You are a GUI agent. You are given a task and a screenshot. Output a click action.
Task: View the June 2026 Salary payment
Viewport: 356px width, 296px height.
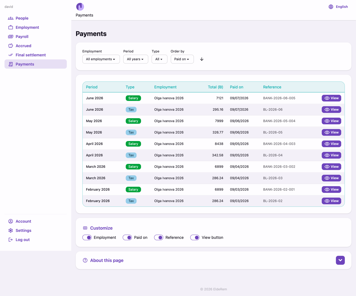[x=332, y=98]
